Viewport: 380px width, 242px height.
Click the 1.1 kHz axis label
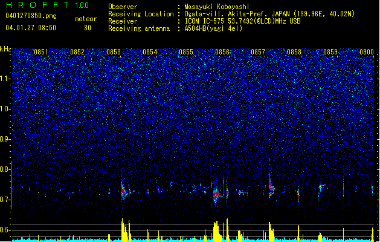pyautogui.click(x=5, y=79)
